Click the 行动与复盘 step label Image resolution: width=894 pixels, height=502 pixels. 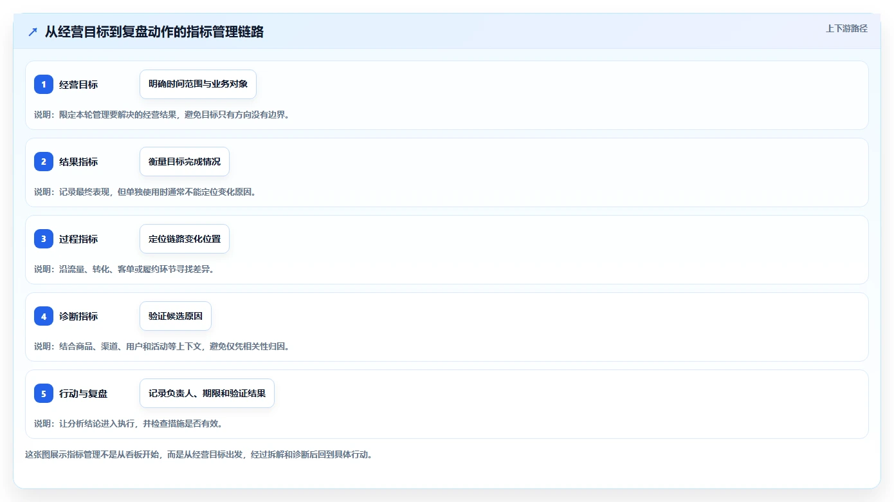click(84, 393)
